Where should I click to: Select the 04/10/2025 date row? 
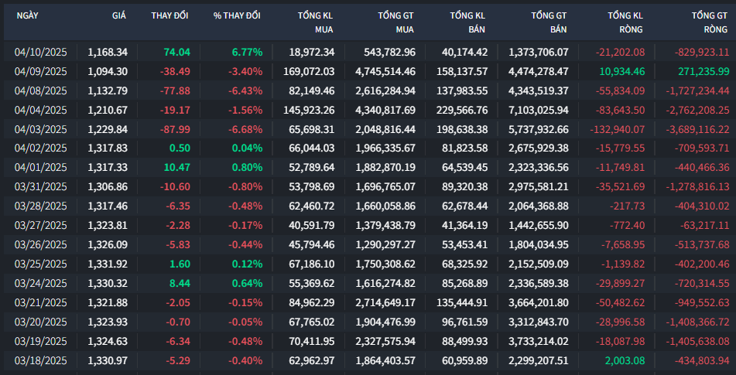coord(41,52)
